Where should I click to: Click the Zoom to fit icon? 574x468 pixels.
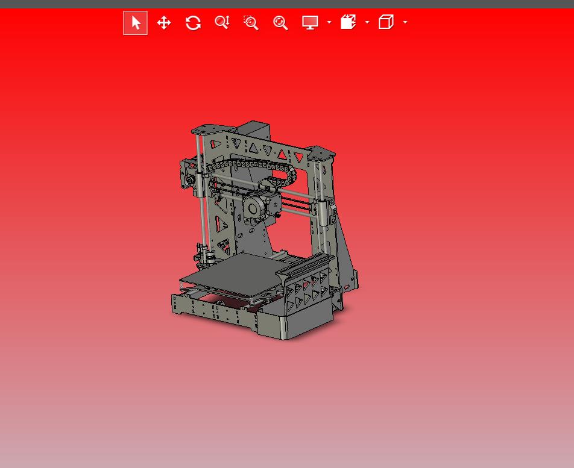click(280, 23)
